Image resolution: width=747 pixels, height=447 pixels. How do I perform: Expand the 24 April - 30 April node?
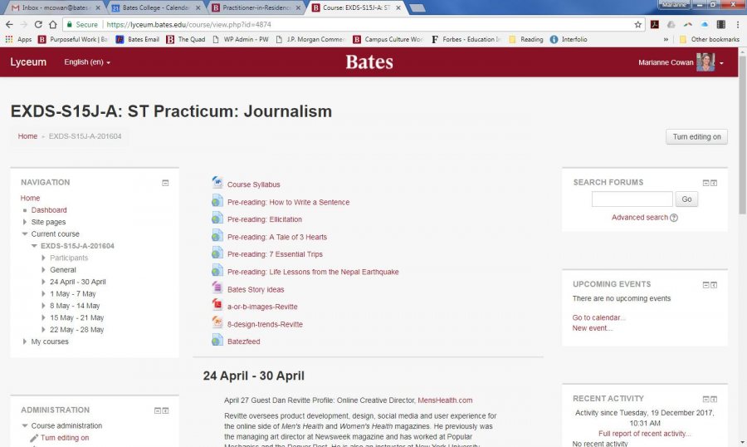click(x=43, y=282)
